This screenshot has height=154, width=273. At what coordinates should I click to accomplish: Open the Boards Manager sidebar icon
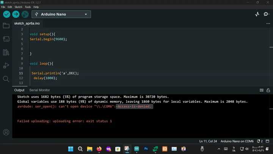pyautogui.click(x=6, y=39)
